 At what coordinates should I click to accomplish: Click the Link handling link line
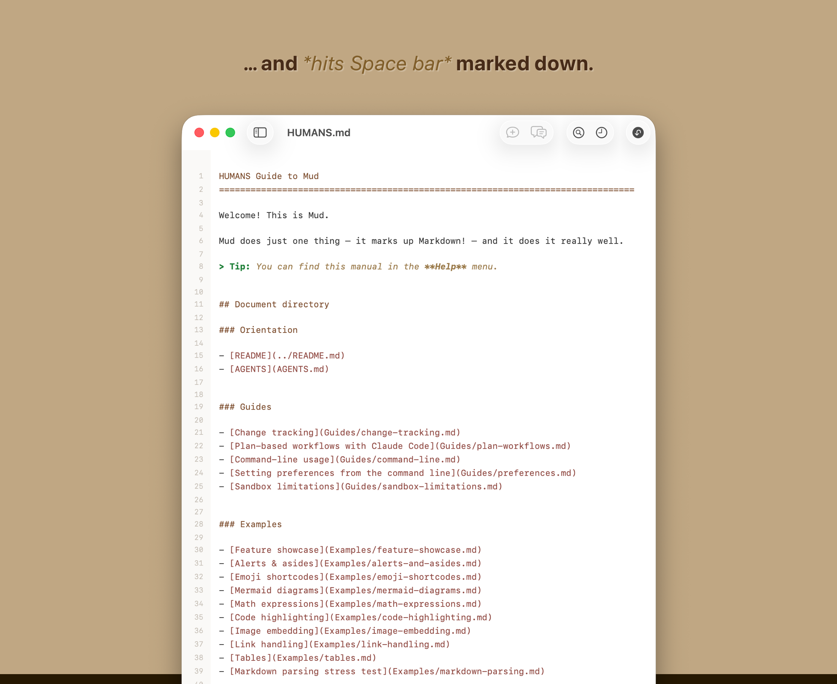(334, 644)
